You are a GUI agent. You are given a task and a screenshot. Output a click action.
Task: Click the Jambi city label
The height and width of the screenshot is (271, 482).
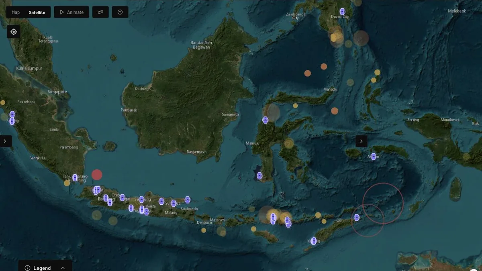click(54, 130)
